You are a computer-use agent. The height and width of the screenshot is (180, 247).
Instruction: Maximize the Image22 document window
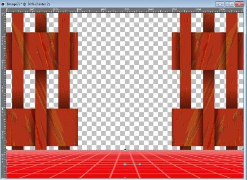[x=229, y=4]
